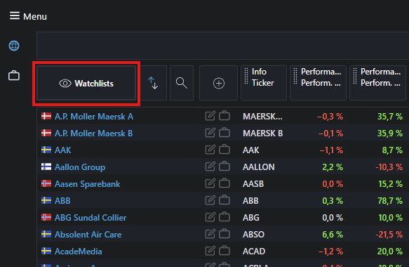Viewport: 409px width, 267px height.
Task: Click portfolio icon for Aallon Group
Action: pos(224,167)
